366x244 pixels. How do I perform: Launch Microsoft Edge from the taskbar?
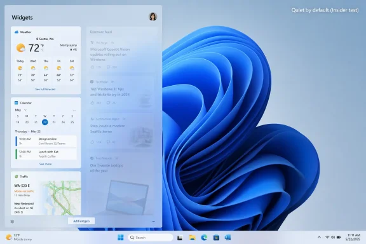pyautogui.click(x=204, y=238)
